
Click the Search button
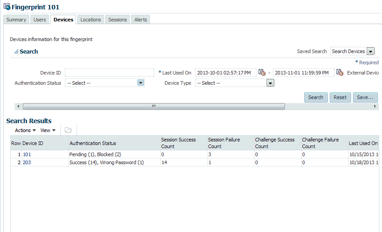pos(316,97)
